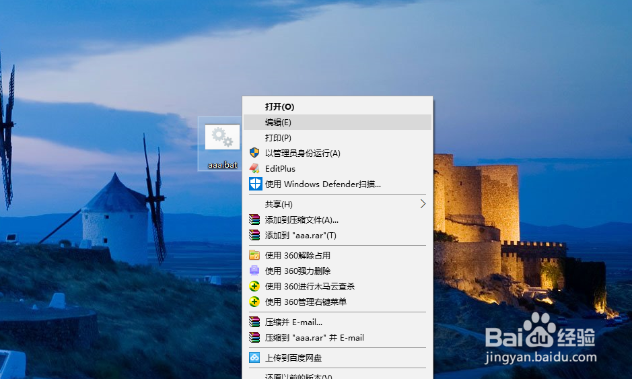This screenshot has width=632, height=379.
Task: Select 压缩并 E-mail... entry
Action: tap(338, 322)
